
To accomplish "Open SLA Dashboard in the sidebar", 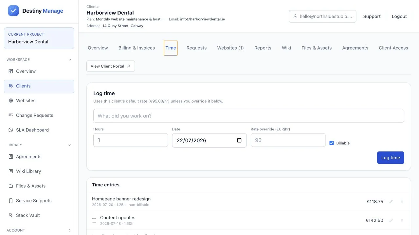I will tap(39, 130).
